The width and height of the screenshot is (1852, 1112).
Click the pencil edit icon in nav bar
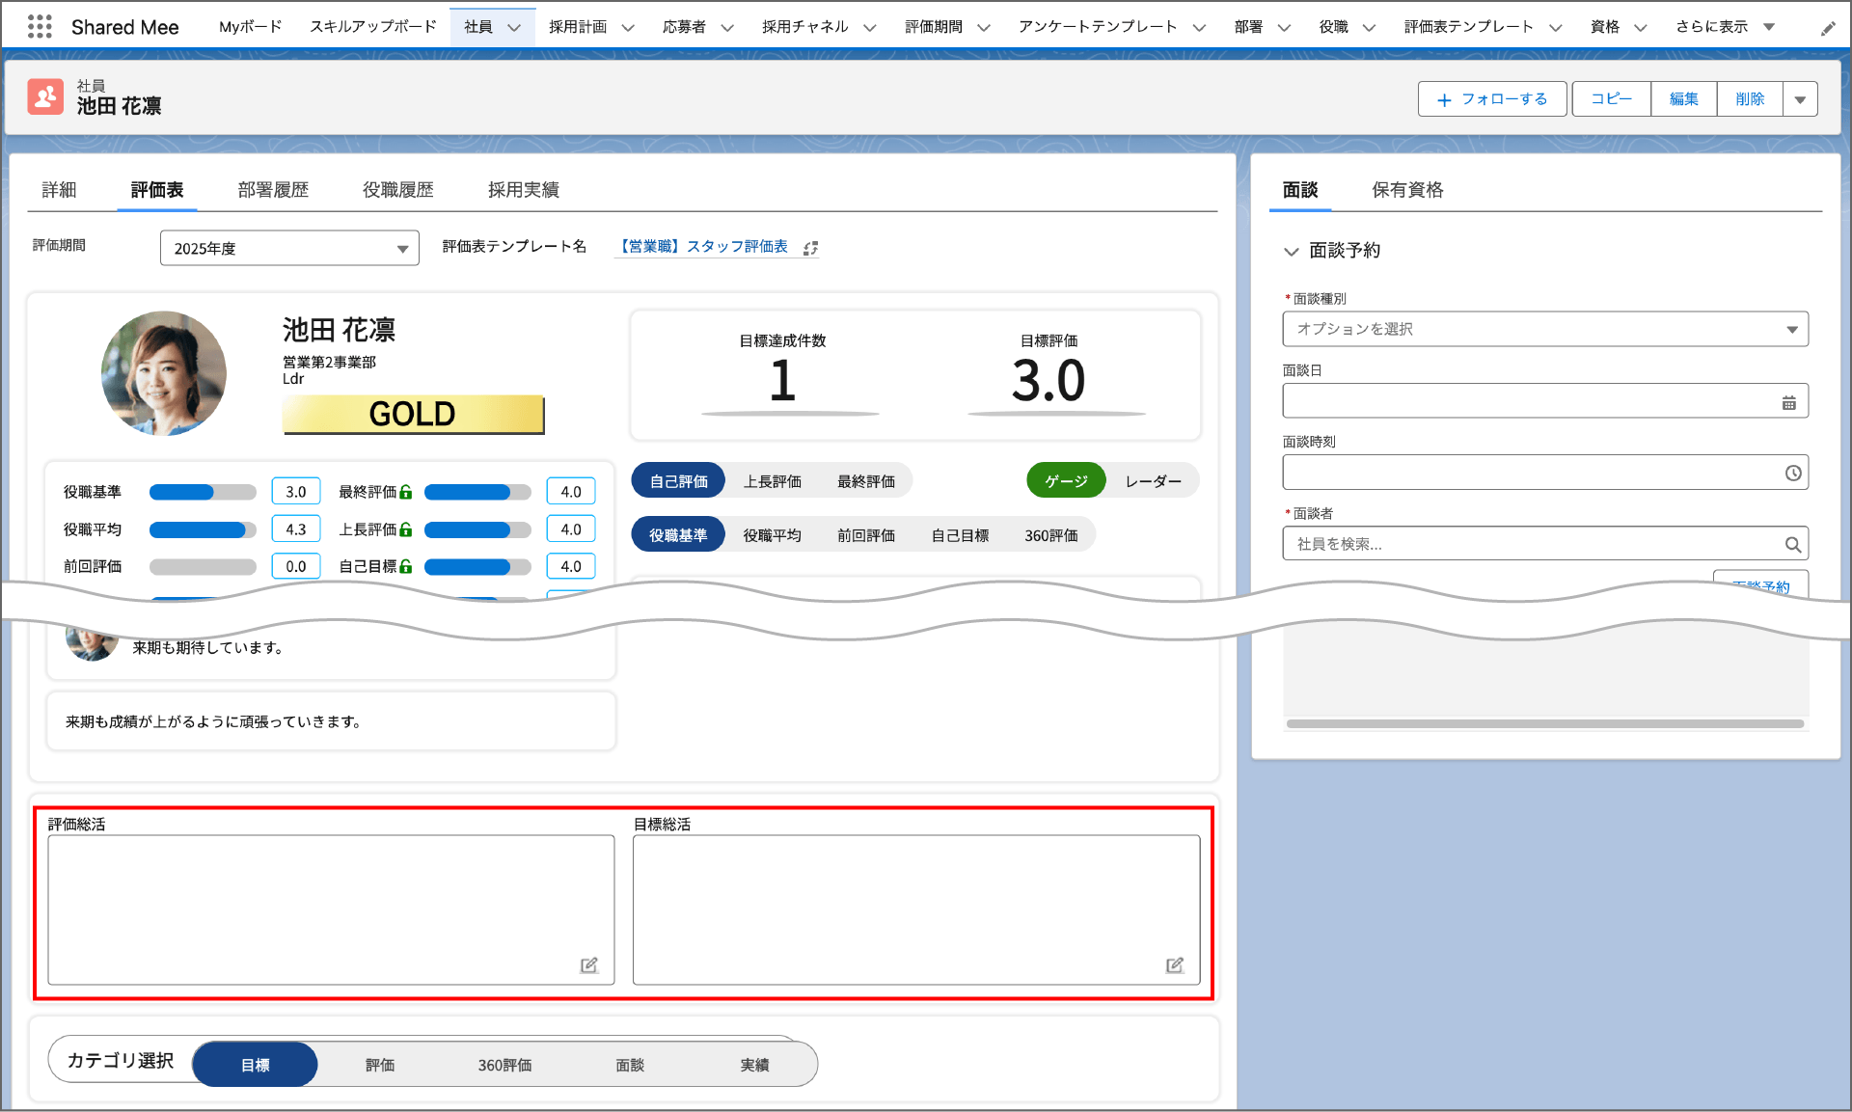(1828, 29)
